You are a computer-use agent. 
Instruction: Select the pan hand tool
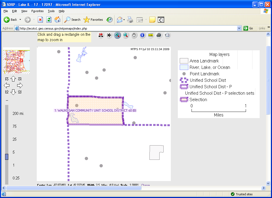click(x=134, y=35)
